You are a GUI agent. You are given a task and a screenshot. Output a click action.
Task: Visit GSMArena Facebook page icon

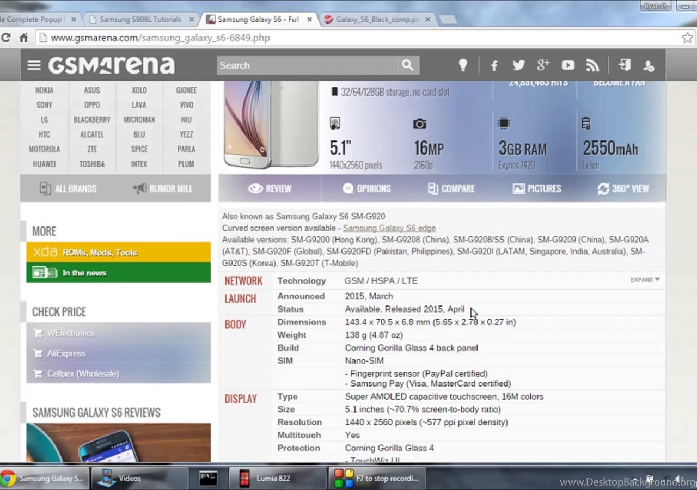click(494, 66)
